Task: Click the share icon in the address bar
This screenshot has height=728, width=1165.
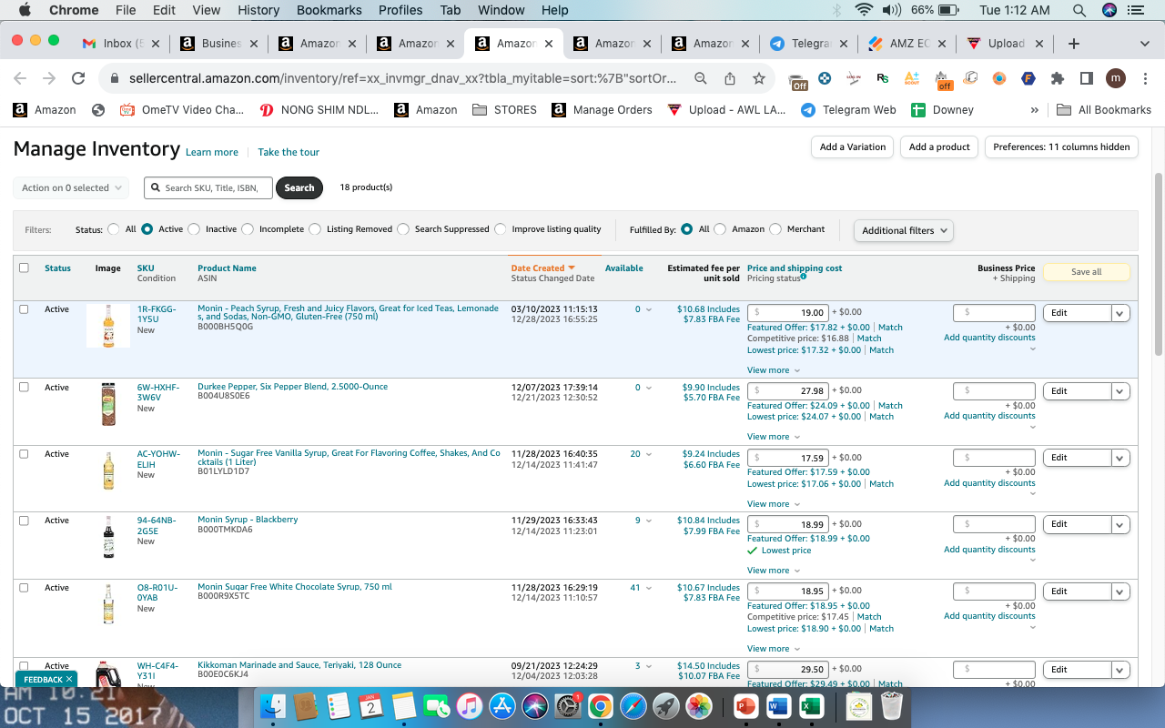Action: (730, 78)
